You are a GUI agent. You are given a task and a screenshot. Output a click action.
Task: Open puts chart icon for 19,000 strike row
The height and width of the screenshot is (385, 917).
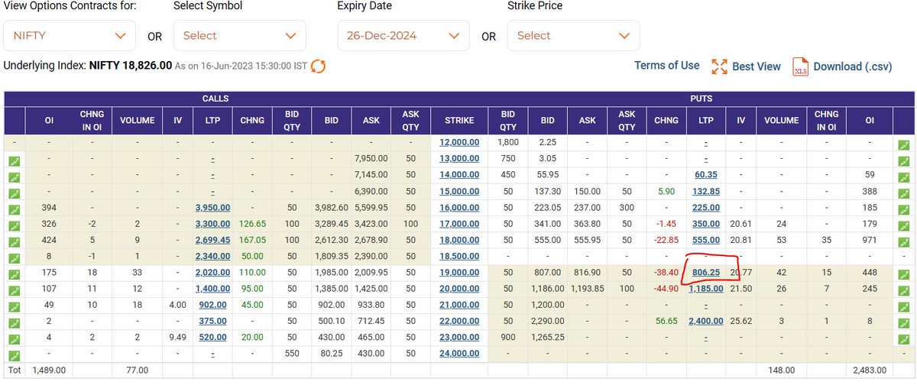click(904, 274)
